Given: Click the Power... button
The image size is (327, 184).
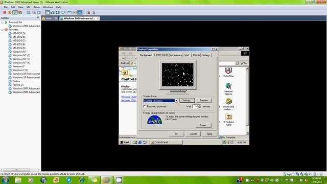Looking at the screenshot, I should tap(203, 125).
